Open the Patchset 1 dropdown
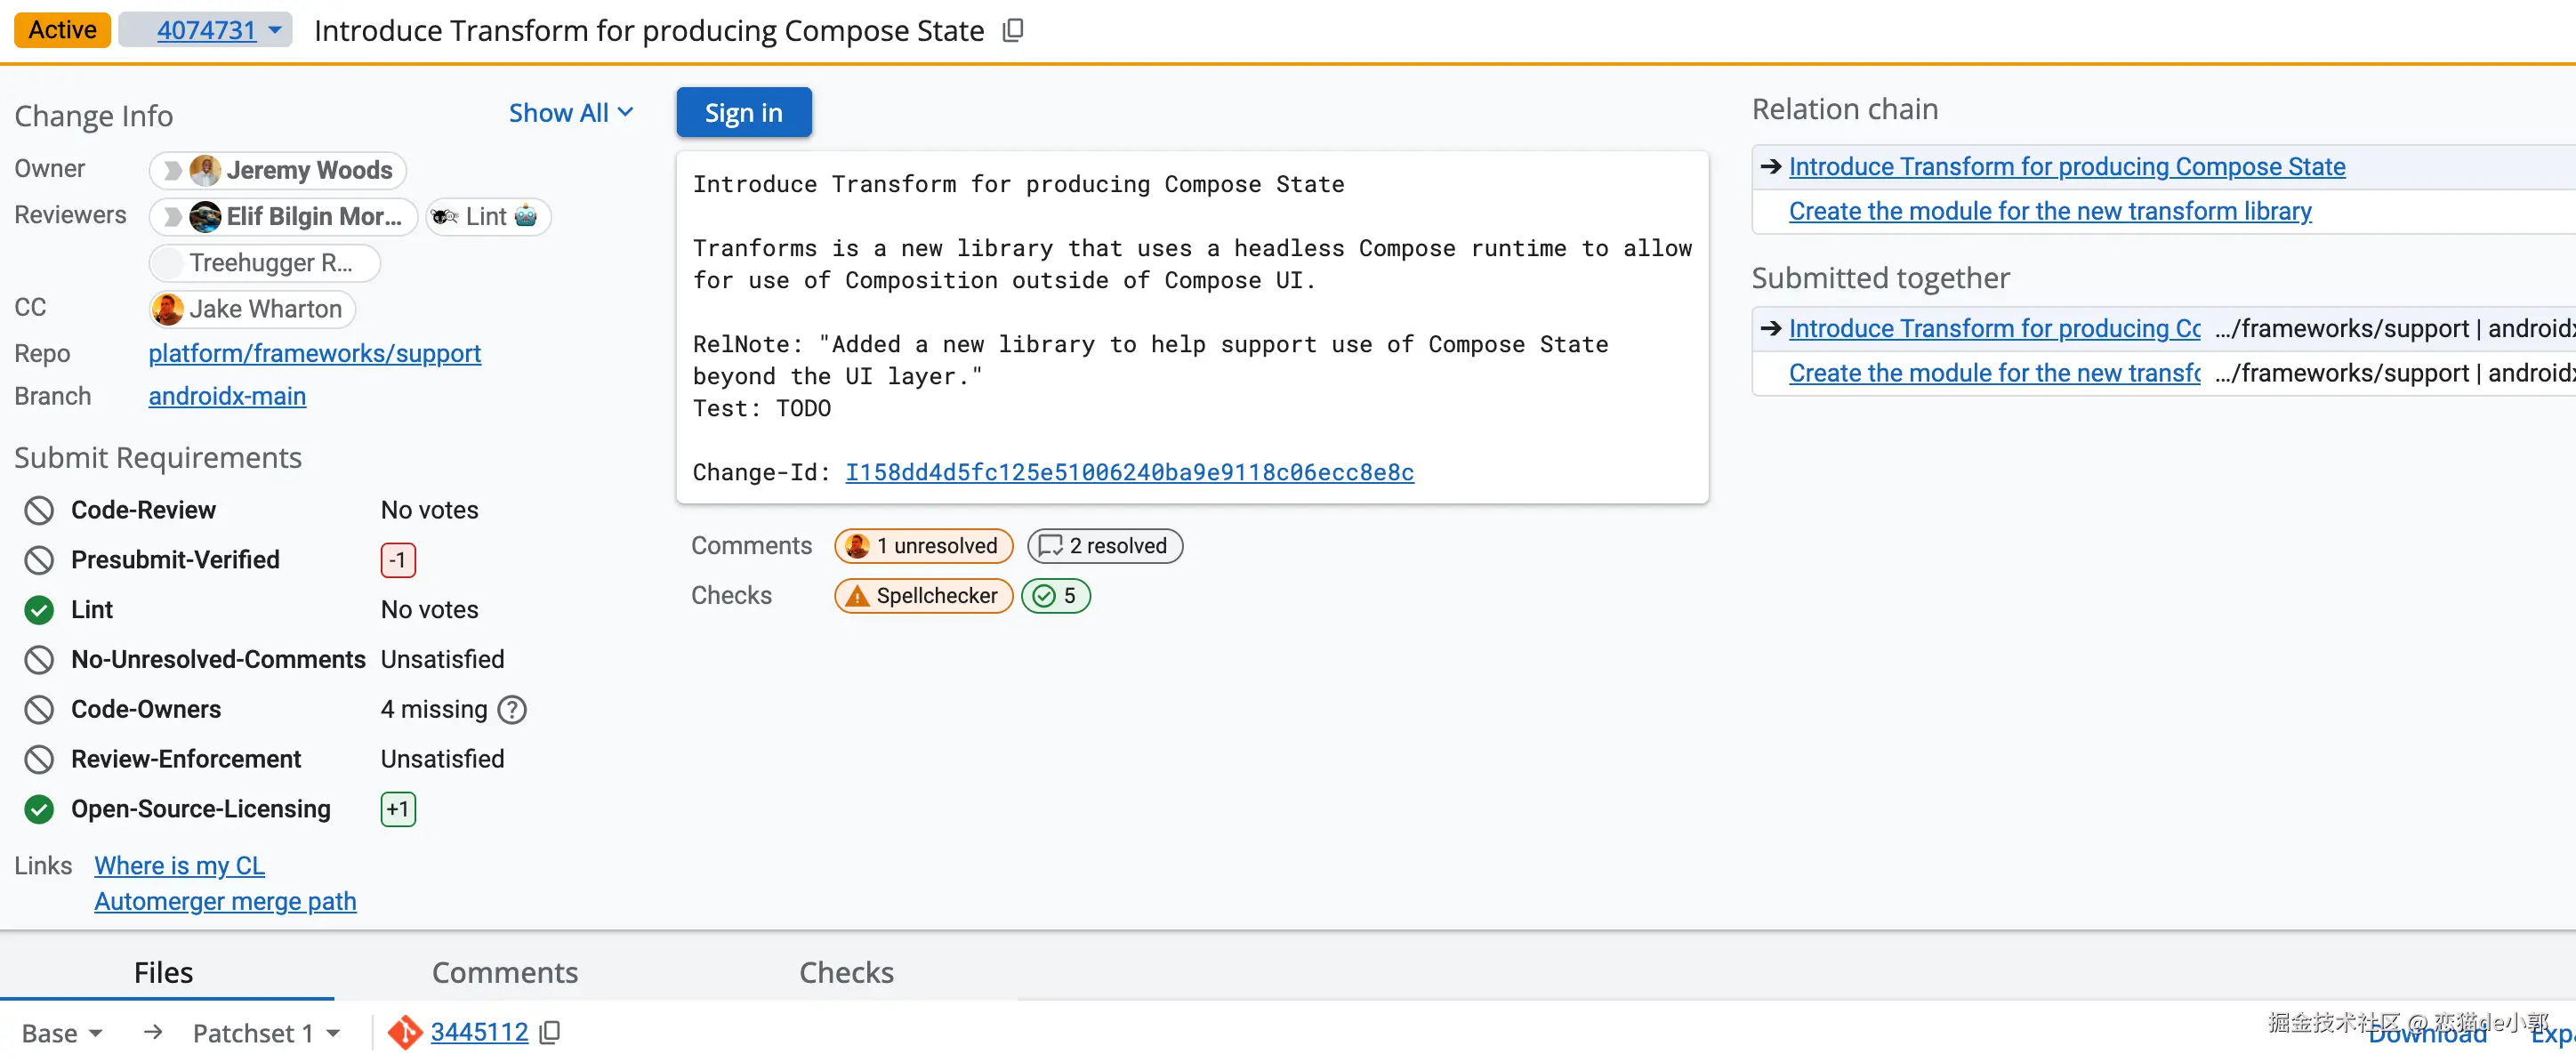The height and width of the screenshot is (1062, 2576). tap(266, 1033)
